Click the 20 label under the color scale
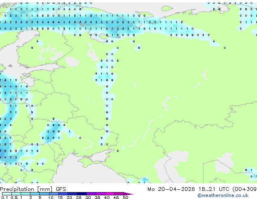The height and width of the screenshot is (199, 257). click(x=69, y=197)
